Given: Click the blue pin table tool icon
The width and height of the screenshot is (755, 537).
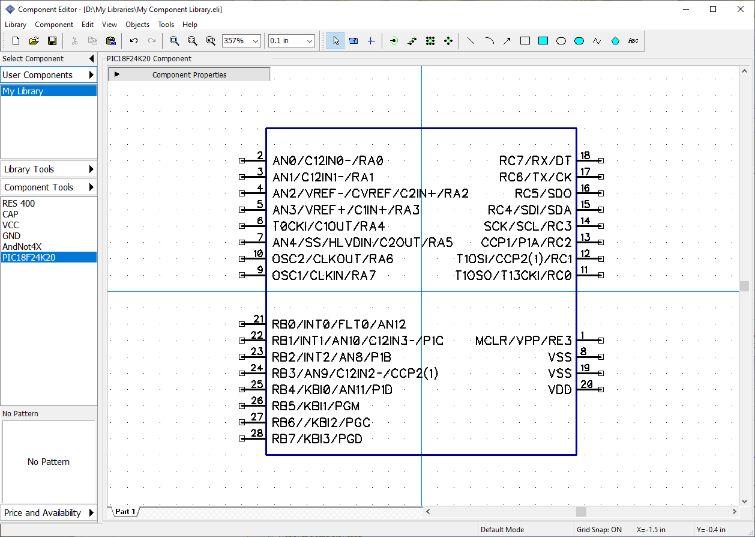Looking at the screenshot, I should pos(353,41).
